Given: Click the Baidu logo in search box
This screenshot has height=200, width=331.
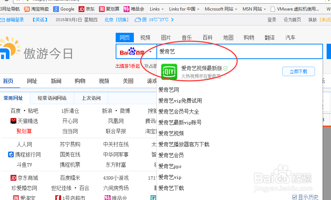Looking at the screenshot, I should click(x=132, y=51).
